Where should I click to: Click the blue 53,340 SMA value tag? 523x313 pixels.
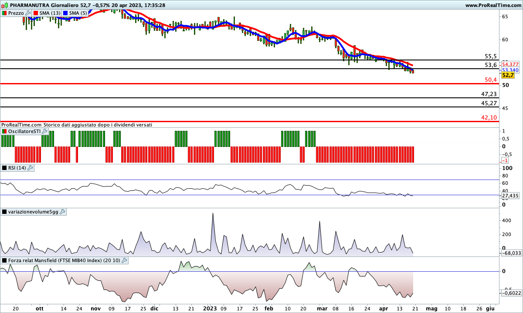(510, 70)
